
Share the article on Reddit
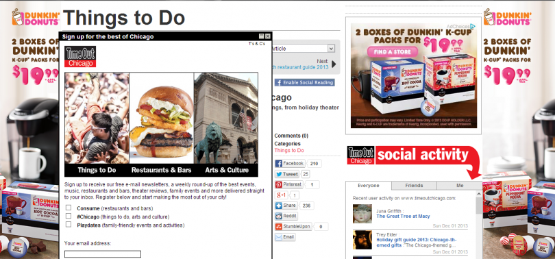tap(286, 217)
